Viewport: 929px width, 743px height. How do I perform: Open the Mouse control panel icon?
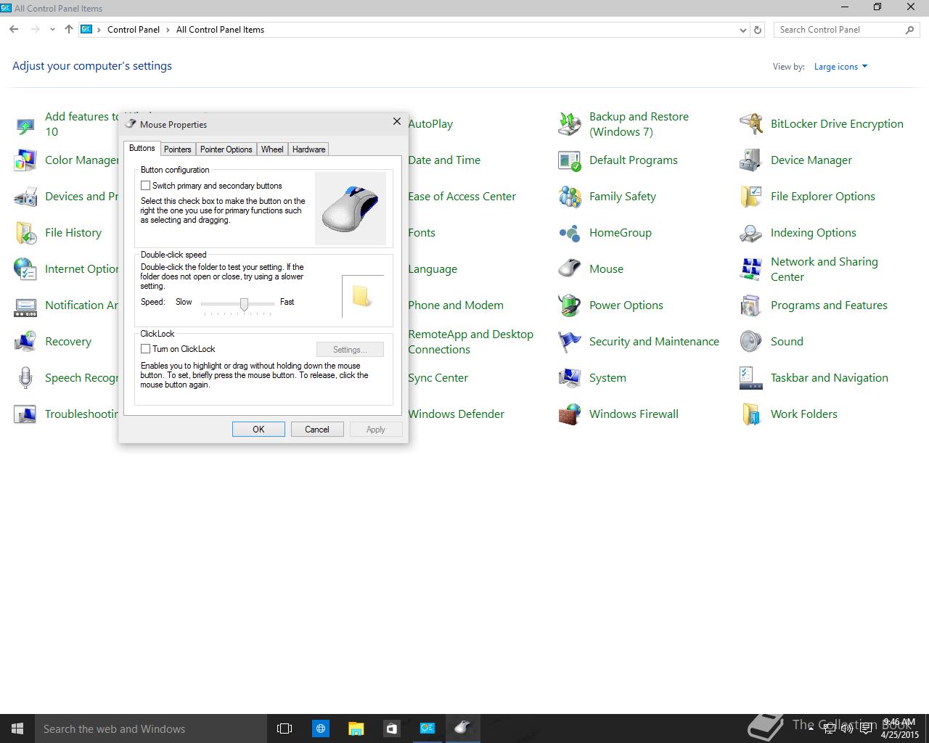[x=570, y=269]
